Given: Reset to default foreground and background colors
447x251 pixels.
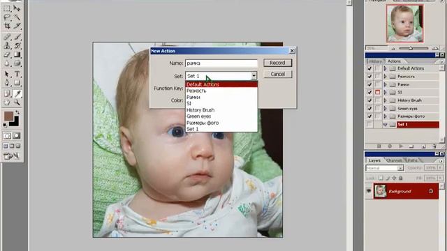Looking at the screenshot, I should pos(6,125).
